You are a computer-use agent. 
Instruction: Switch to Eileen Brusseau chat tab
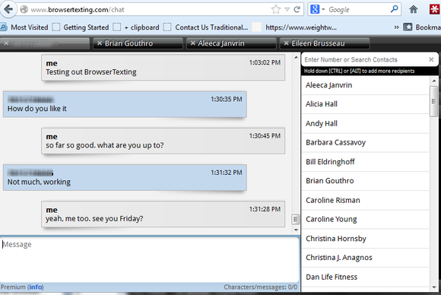pyautogui.click(x=325, y=43)
